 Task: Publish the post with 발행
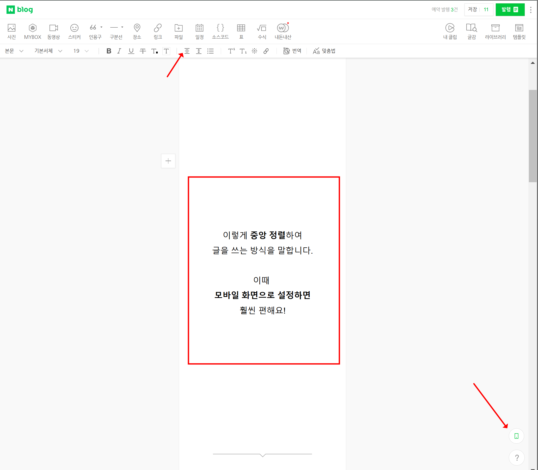(x=509, y=9)
